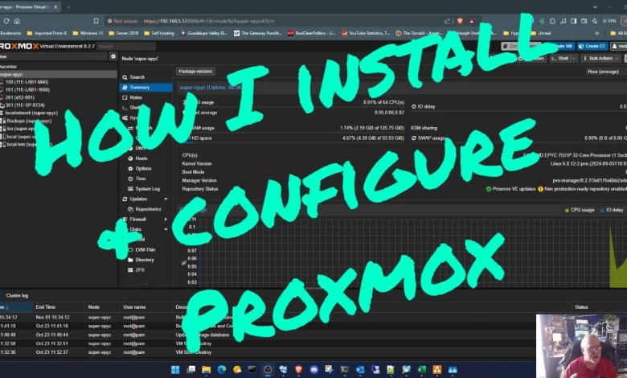The image size is (627, 378).
Task: Select VM 101 (11E-LAB1-1660)
Action: click(27, 89)
